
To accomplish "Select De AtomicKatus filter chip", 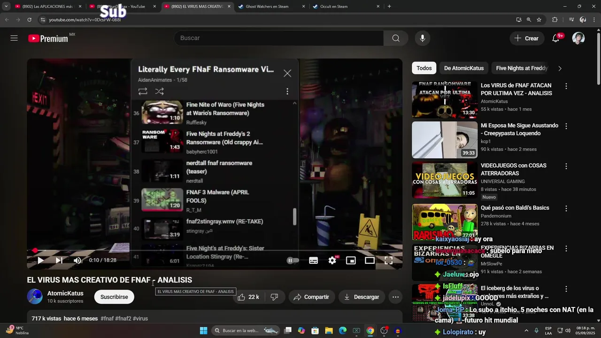I will 464,68.
